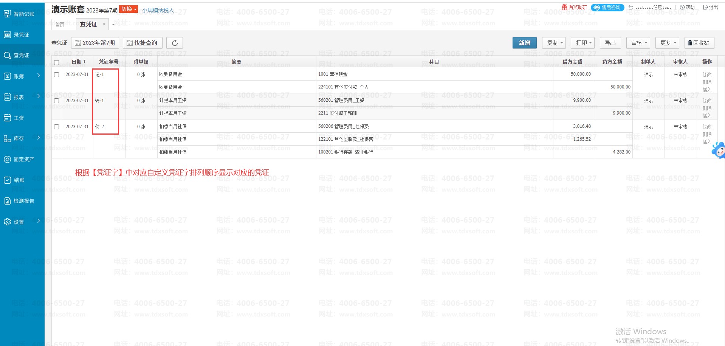Image resolution: width=725 pixels, height=346 pixels.
Task: Check the box for voucher 记-1
Action: tap(57, 75)
